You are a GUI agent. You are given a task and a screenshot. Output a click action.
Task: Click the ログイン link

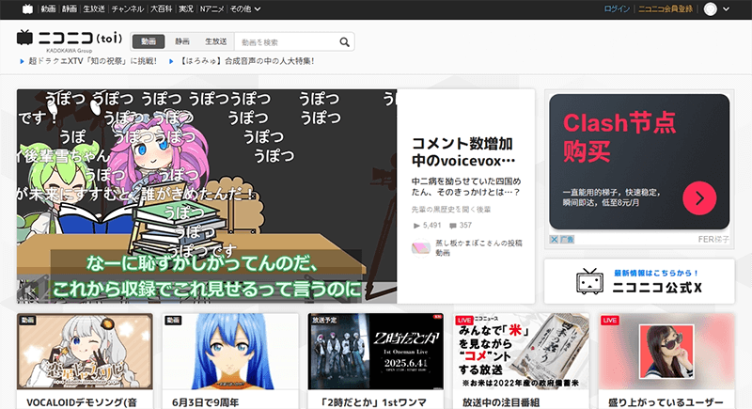617,9
